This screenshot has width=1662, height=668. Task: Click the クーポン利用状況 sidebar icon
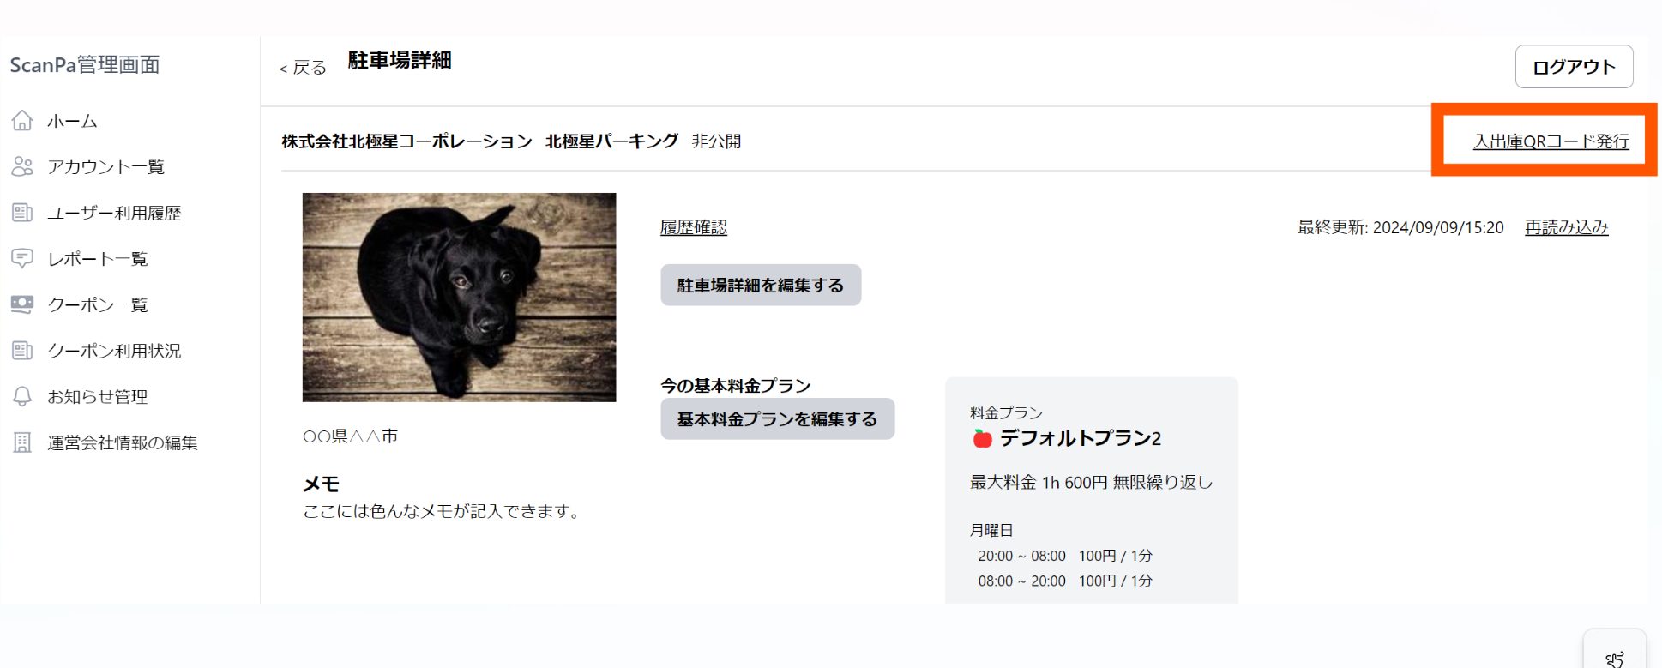(x=22, y=351)
